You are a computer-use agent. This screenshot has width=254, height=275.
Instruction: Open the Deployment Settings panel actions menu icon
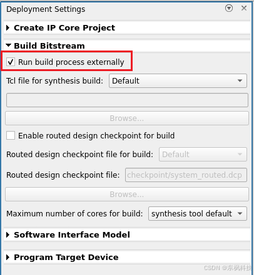click(229, 8)
